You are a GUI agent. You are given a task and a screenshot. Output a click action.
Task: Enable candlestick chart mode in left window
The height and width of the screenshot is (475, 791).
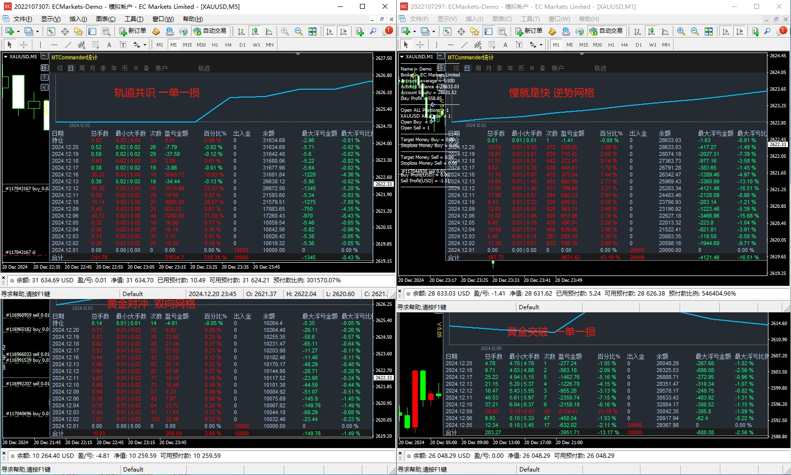pyautogui.click(x=255, y=31)
